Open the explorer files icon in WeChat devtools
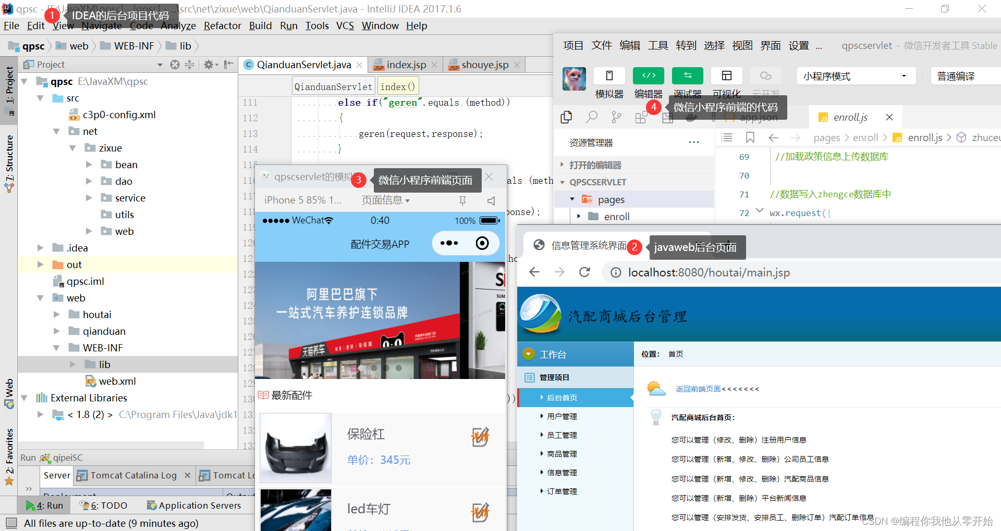Image resolution: width=1001 pixels, height=531 pixels. point(566,117)
